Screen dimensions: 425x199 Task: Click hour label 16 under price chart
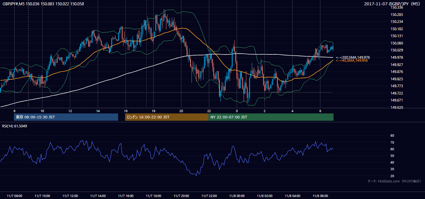click(126, 111)
